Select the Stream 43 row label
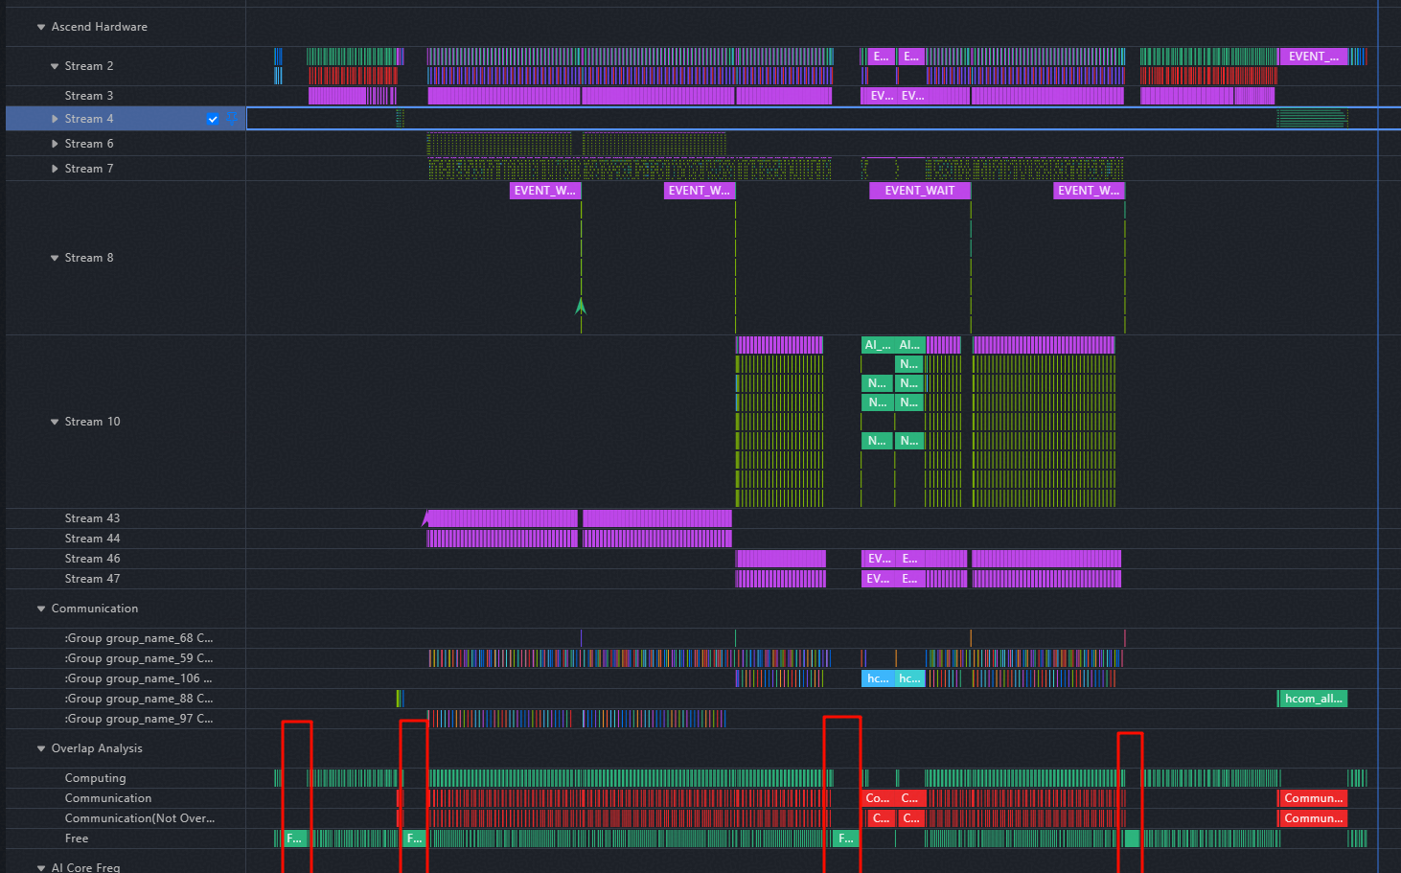Viewport: 1401px width, 873px height. [92, 518]
